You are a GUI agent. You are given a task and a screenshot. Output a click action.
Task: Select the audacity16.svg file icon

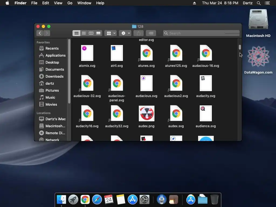coord(87,113)
